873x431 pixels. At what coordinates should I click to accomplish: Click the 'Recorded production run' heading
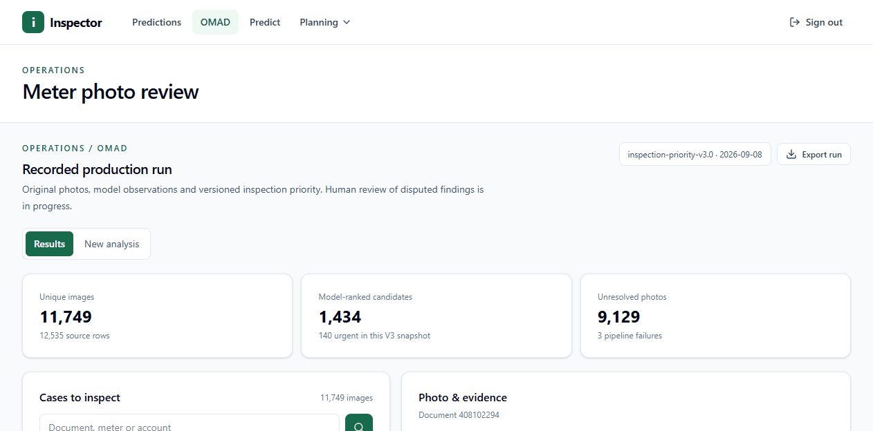coord(97,169)
